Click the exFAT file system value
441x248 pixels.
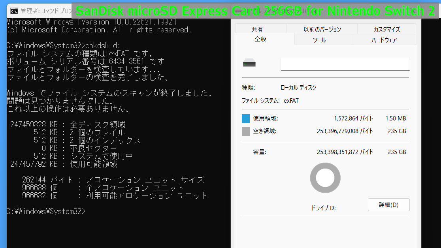tap(291, 101)
